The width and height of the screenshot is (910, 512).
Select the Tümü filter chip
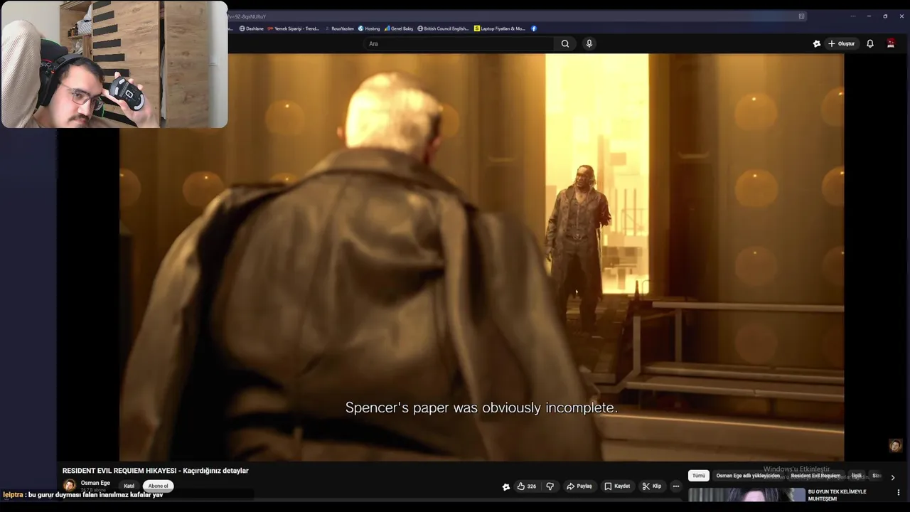pyautogui.click(x=699, y=476)
